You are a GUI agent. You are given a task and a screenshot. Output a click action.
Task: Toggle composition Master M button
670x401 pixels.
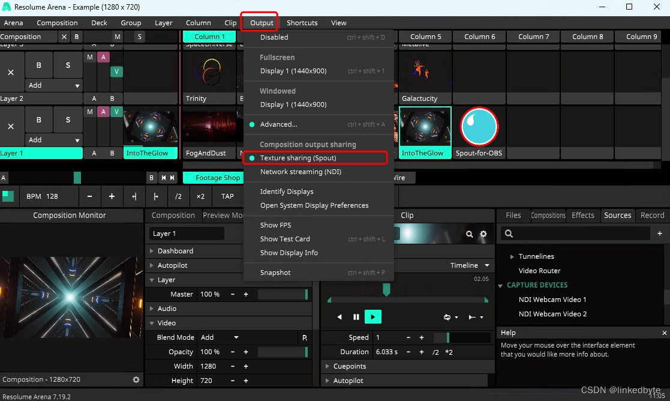click(x=117, y=37)
